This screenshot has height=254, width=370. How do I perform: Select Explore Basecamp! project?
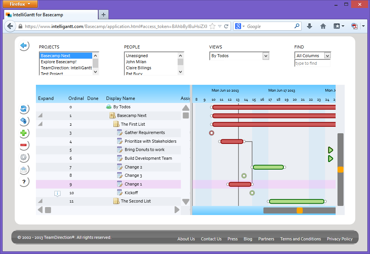click(x=66, y=62)
